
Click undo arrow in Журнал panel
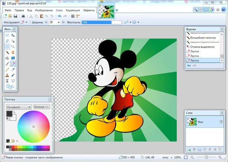(189, 66)
